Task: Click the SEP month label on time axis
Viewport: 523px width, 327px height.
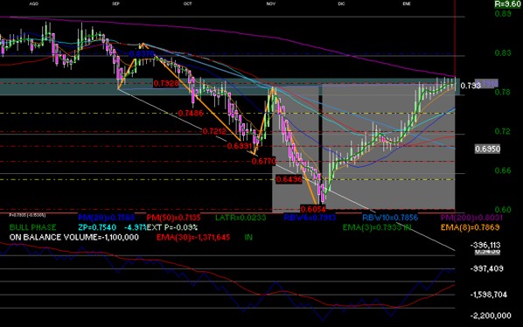Action: 115,3
